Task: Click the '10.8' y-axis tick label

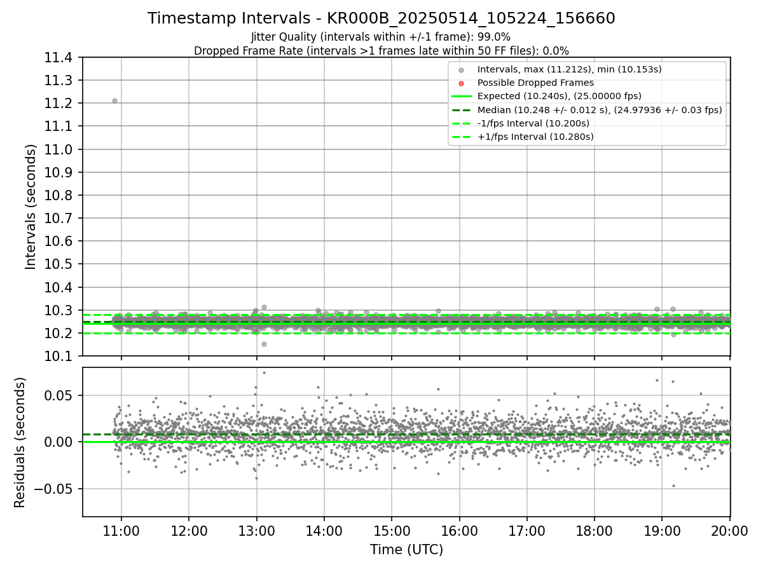Action: tap(59, 195)
